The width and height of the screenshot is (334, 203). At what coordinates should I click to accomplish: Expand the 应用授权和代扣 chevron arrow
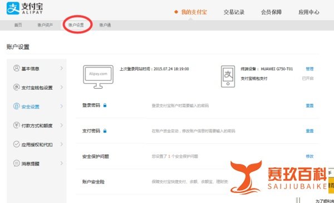point(62,144)
